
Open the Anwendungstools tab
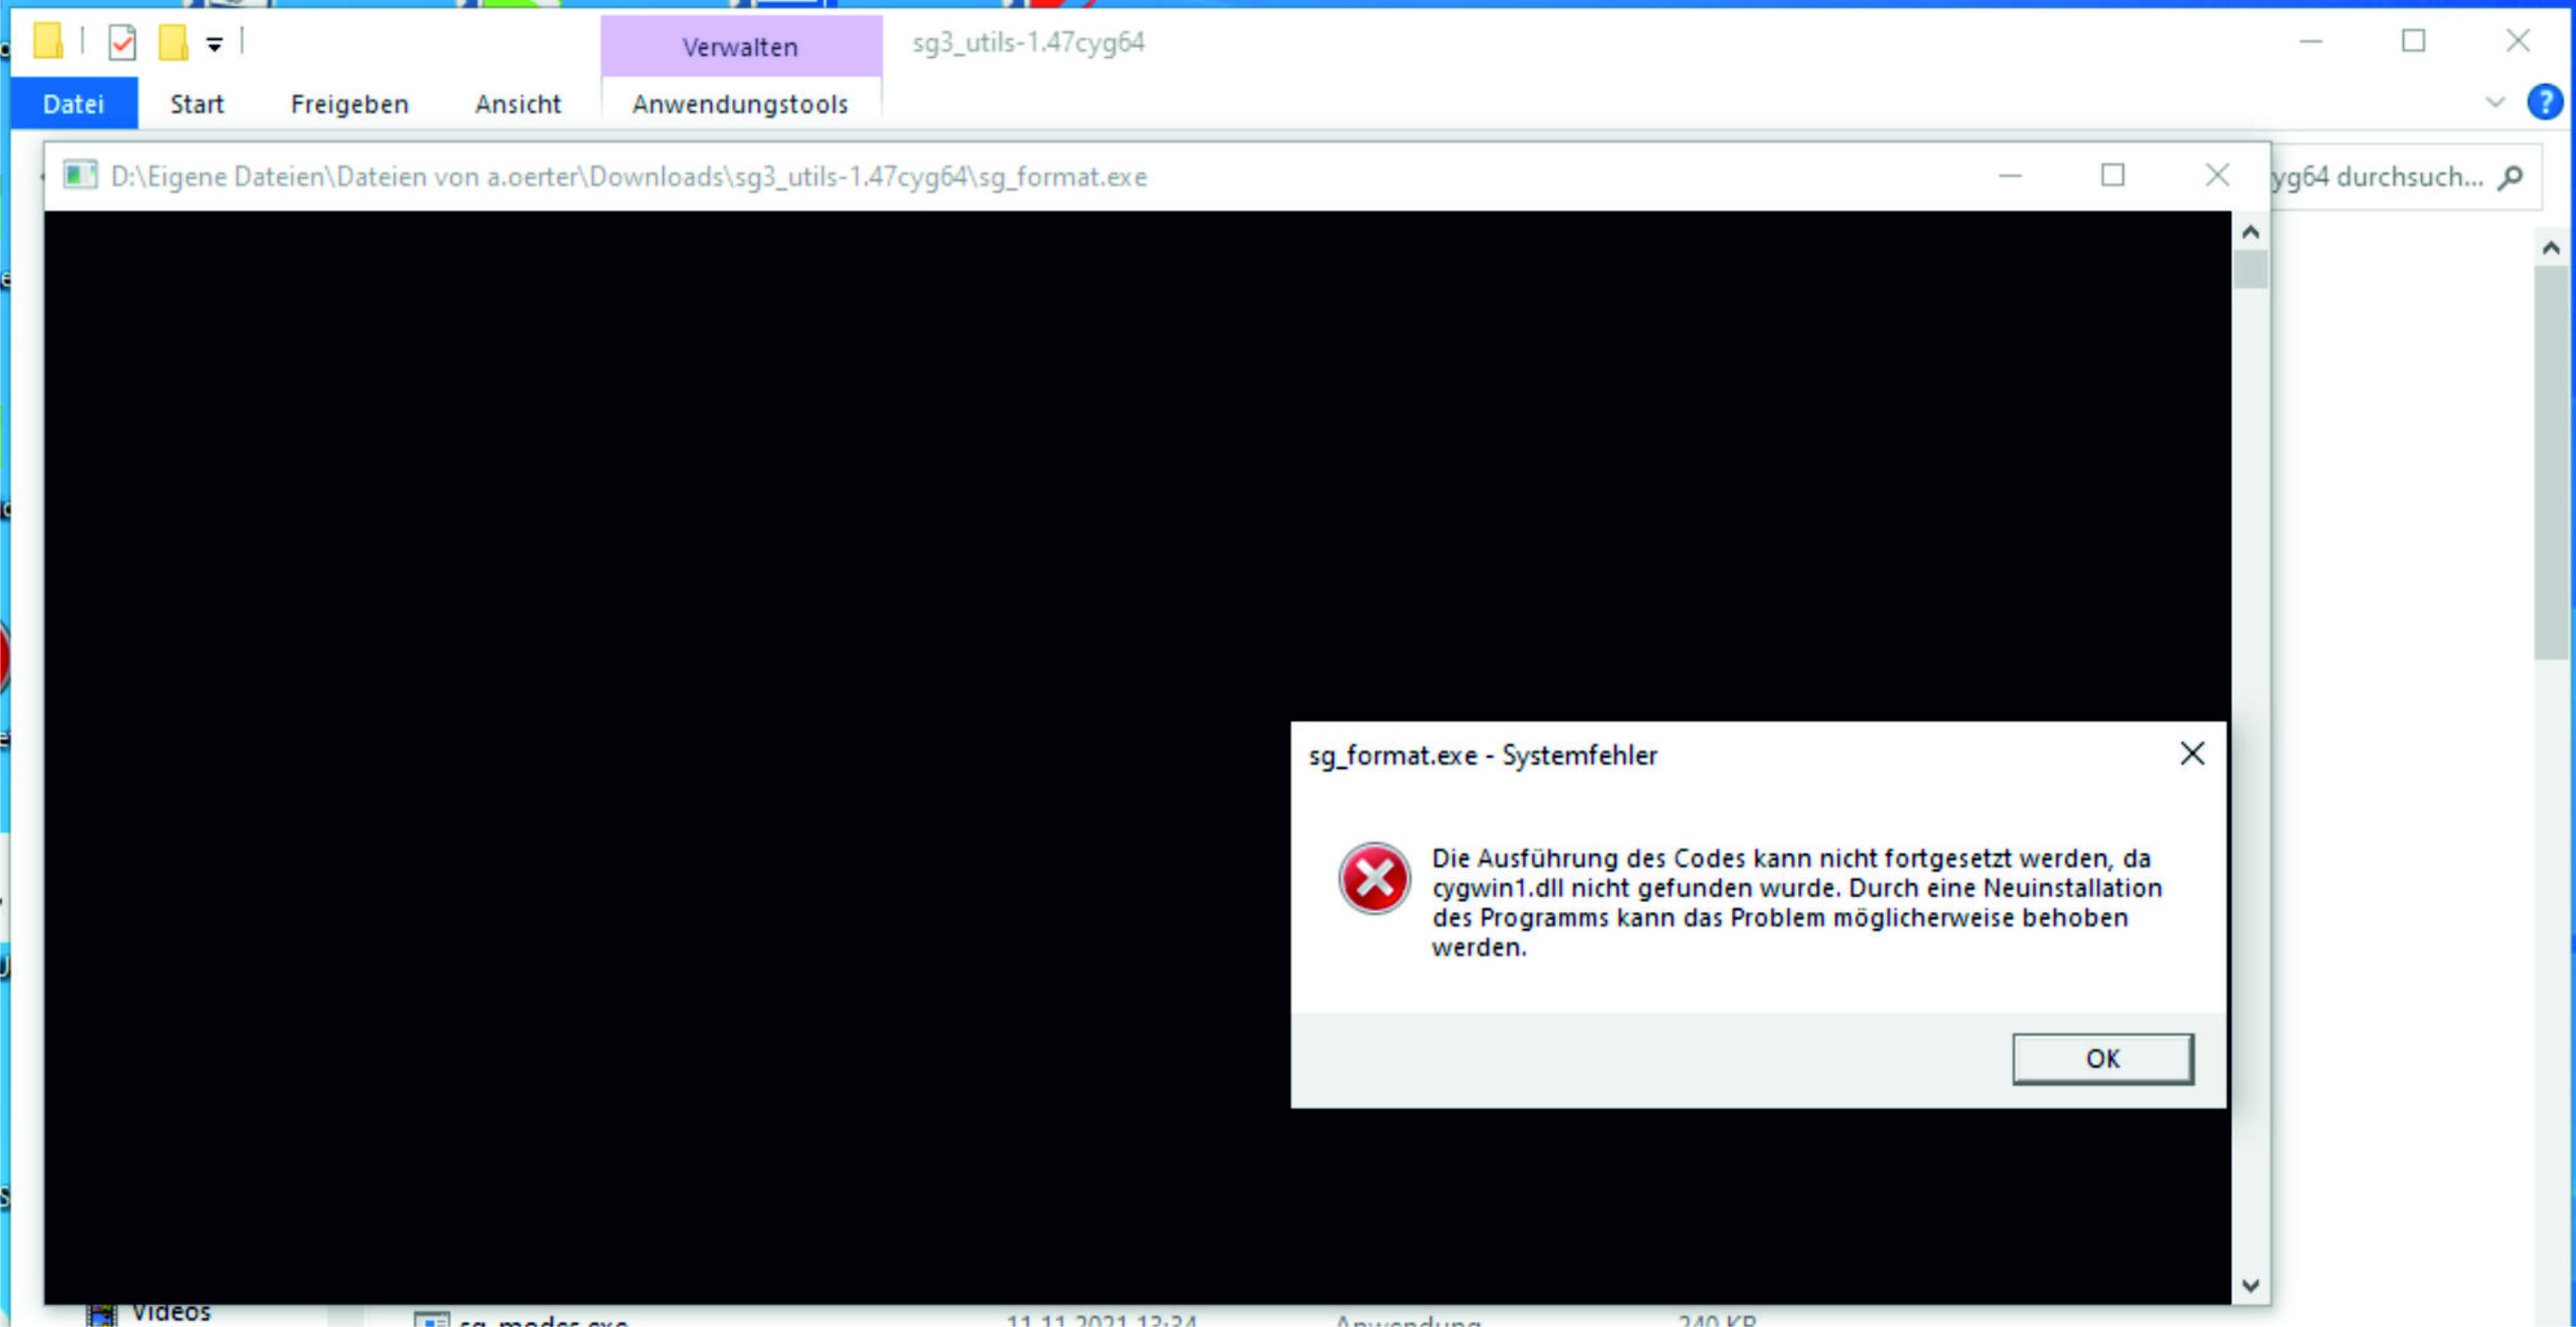[740, 104]
